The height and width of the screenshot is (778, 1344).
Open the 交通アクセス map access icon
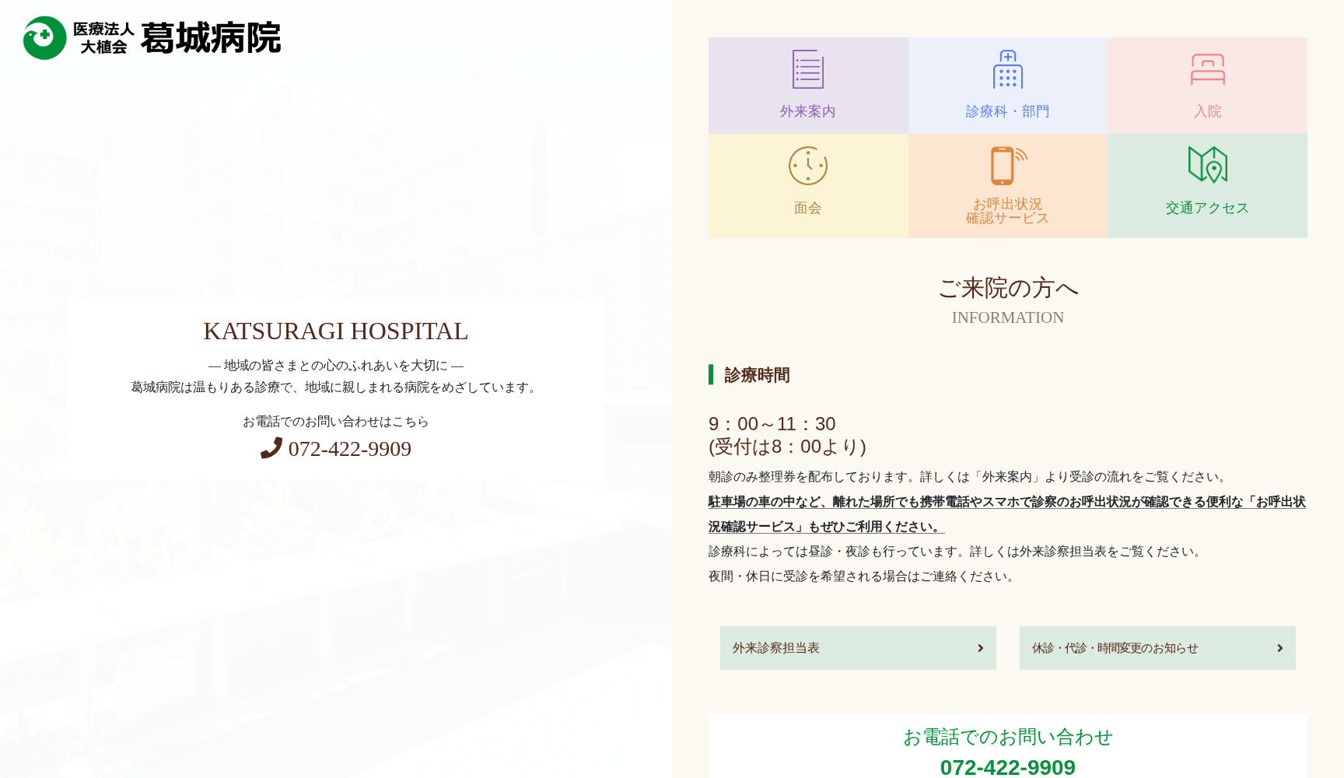click(x=1206, y=166)
